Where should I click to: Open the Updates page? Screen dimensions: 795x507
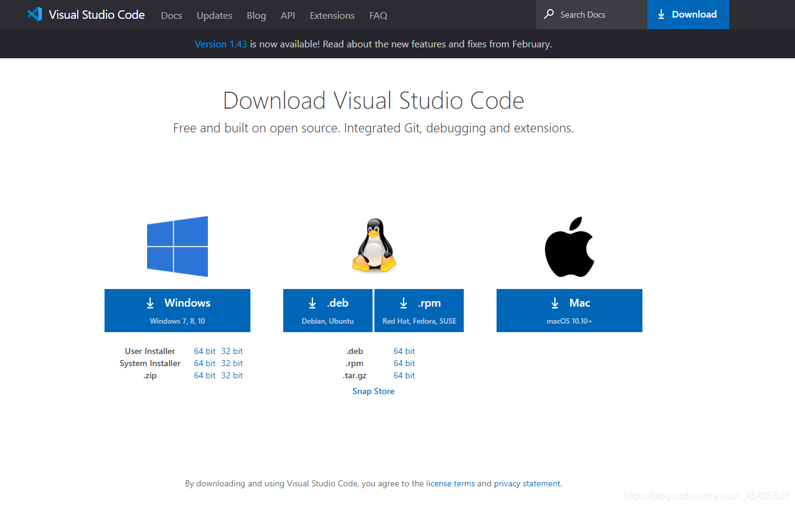[215, 15]
